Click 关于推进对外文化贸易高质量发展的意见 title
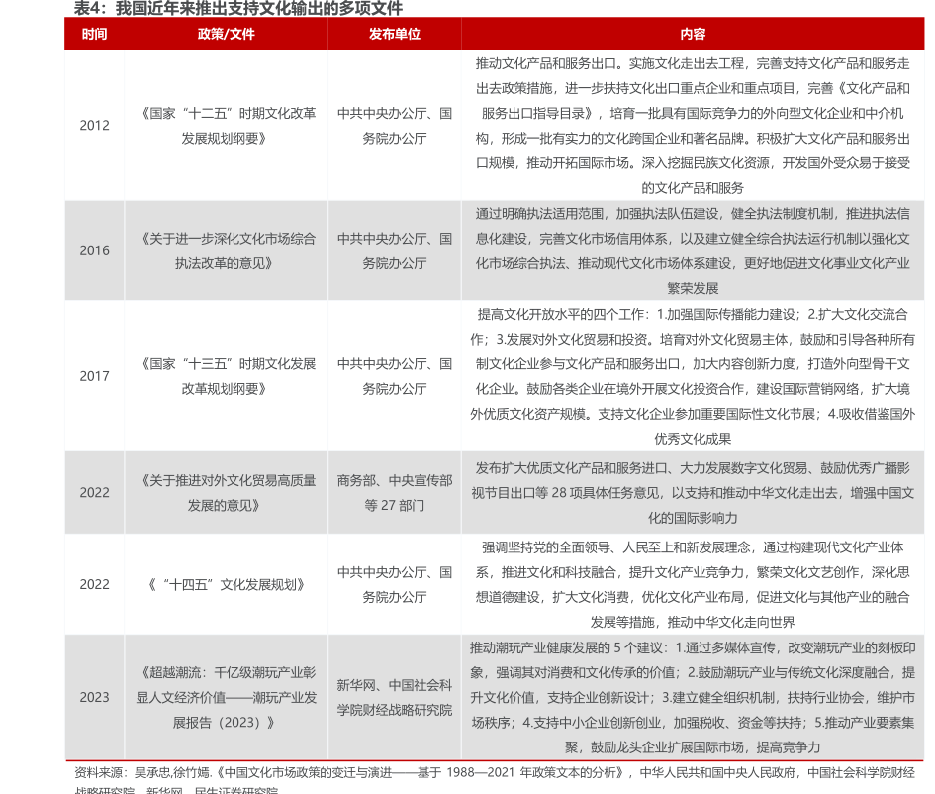This screenshot has height=794, width=935. pos(227,492)
